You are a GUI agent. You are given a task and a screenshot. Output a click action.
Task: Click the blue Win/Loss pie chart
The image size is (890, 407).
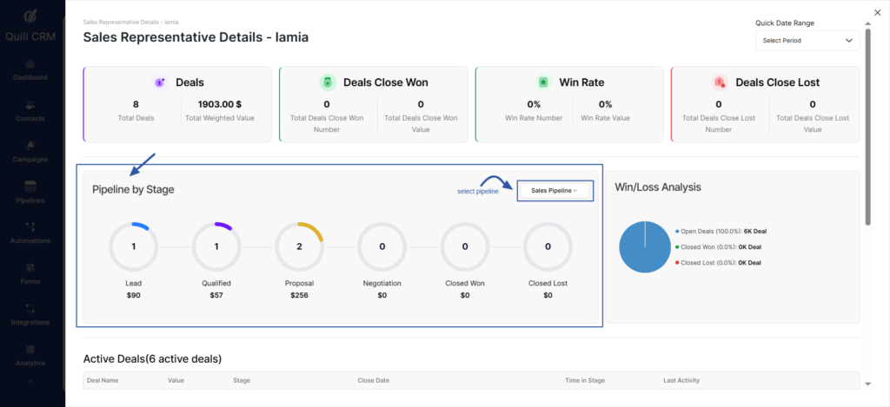(645, 246)
